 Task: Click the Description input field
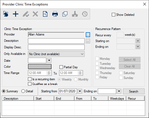click(56, 41)
